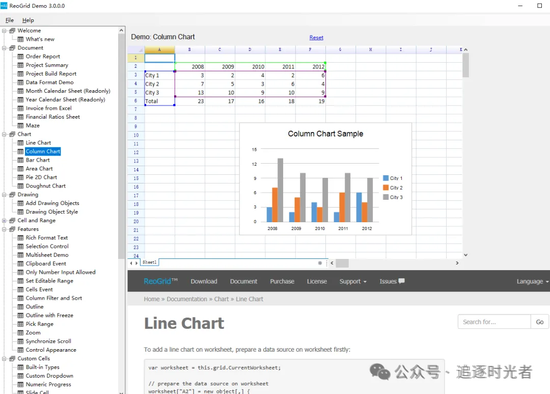Click the Issues comment bubble icon
The width and height of the screenshot is (550, 394).
pyautogui.click(x=402, y=281)
